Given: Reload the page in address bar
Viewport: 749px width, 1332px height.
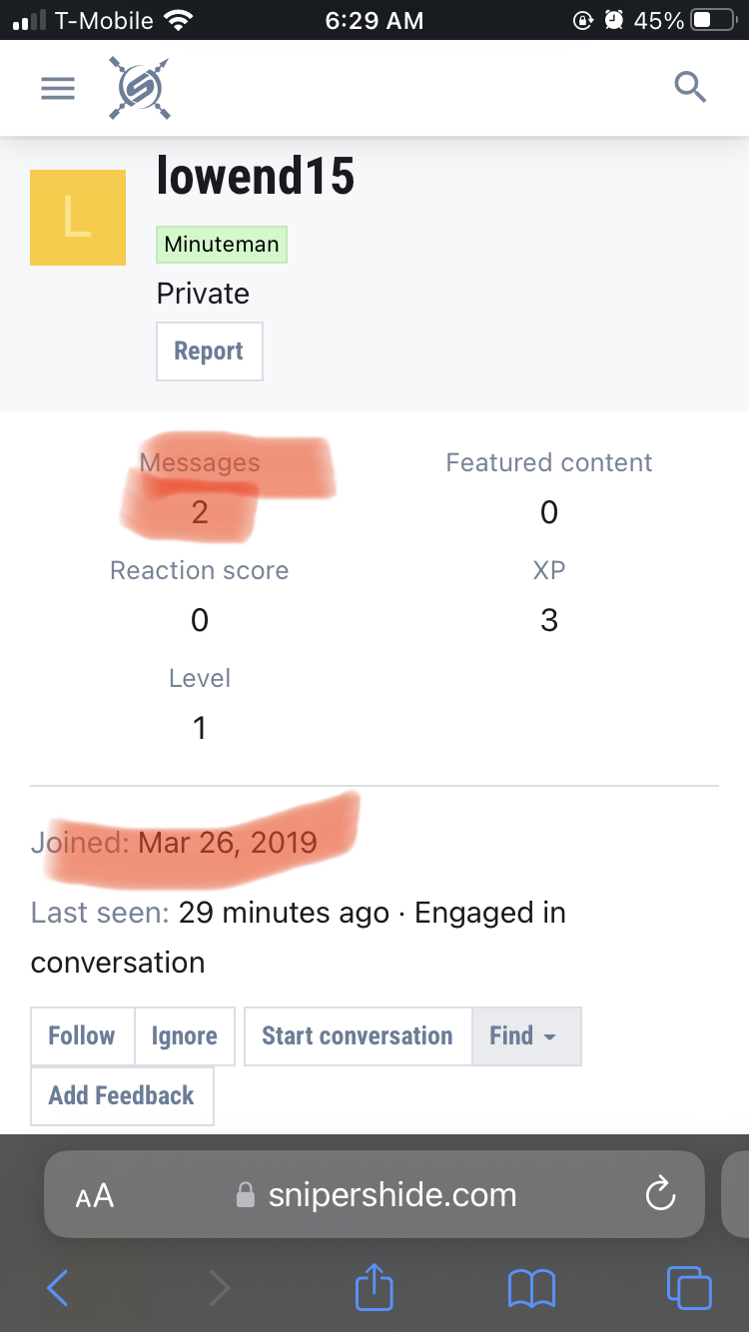Looking at the screenshot, I should point(660,1194).
